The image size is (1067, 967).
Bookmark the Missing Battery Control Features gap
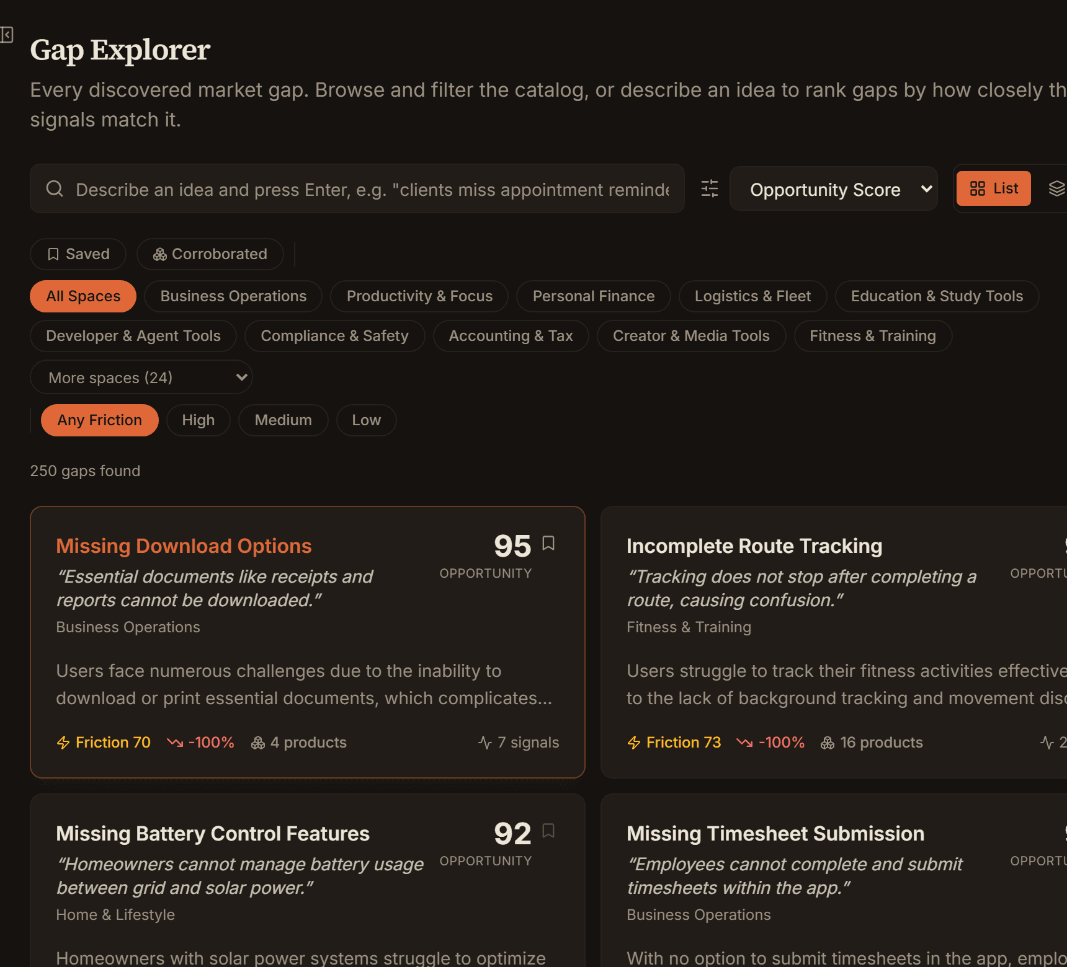click(x=548, y=831)
